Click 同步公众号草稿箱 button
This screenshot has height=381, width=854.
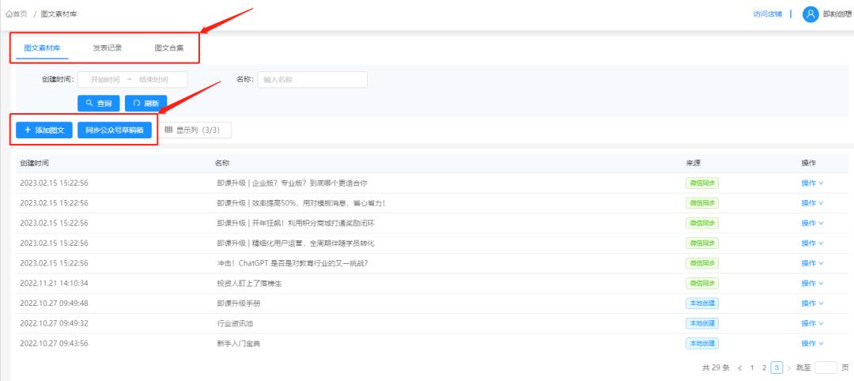coord(115,130)
